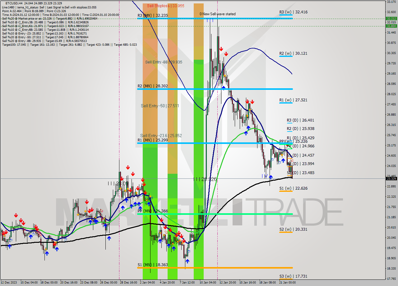Viewport: 398px width, 286px height.
Task: Click the 'Time A:2024.01.12 12:00:00' info line
Action: (61, 15)
